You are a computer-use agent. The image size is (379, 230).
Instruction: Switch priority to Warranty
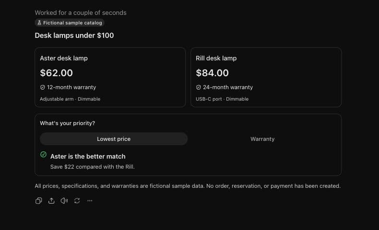[x=262, y=139]
